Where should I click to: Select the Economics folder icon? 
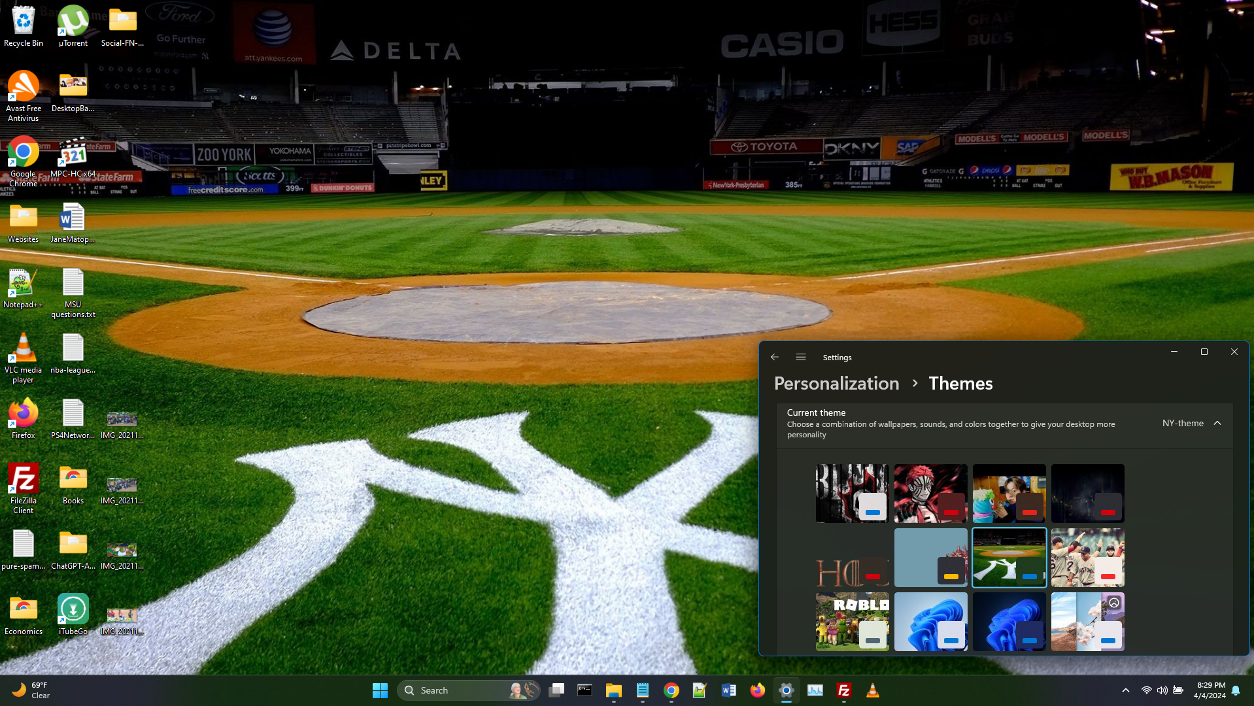coord(24,614)
